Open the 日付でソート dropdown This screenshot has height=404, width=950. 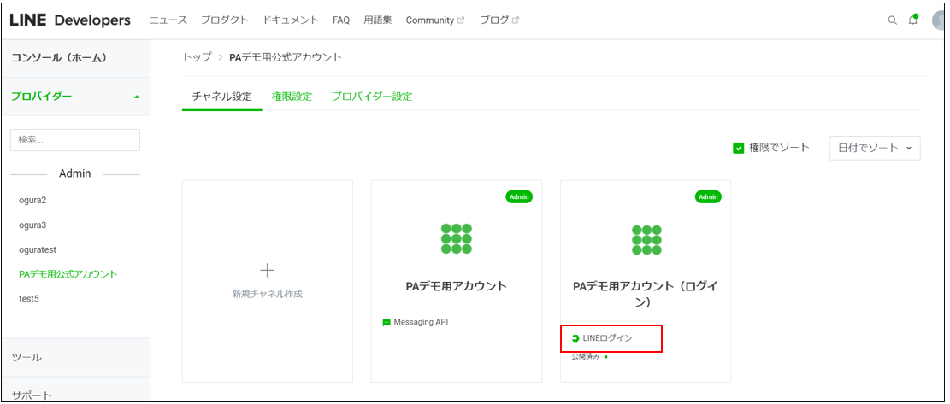click(875, 148)
